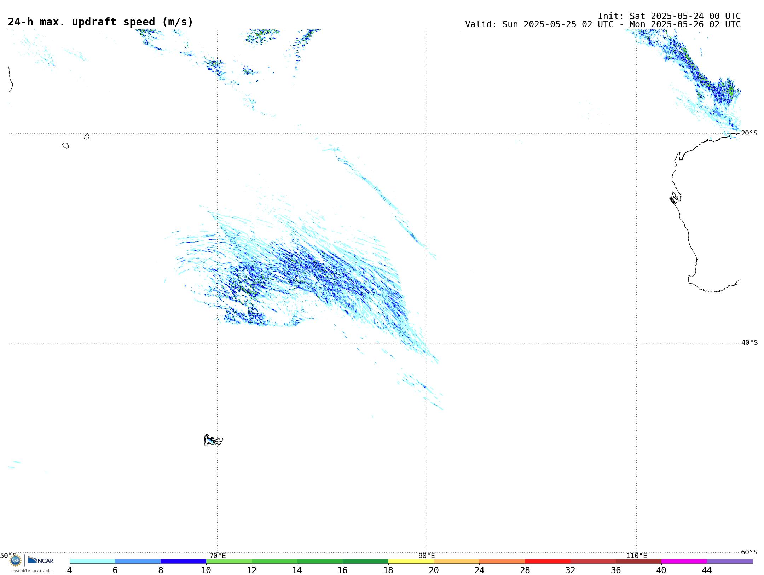
Task: Click the yellow 18-20 colorbar swatch
Action: point(411,562)
